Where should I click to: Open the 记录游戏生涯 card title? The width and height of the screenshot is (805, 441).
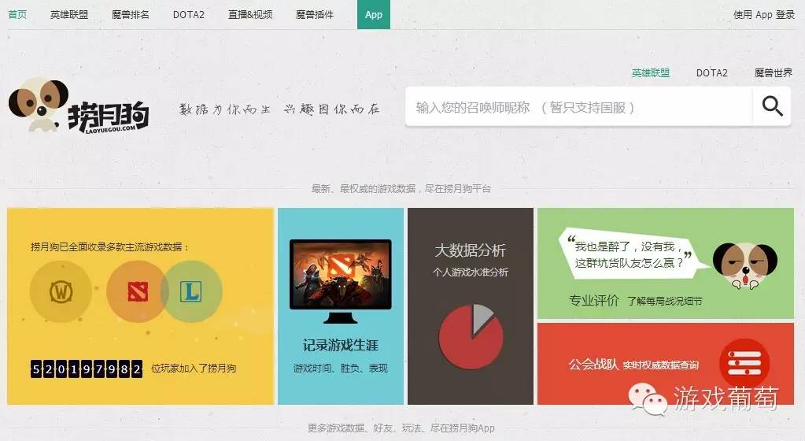(x=341, y=346)
